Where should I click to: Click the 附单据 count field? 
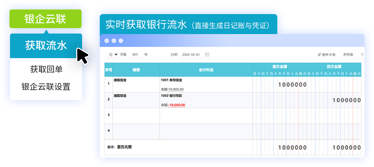point(359,55)
